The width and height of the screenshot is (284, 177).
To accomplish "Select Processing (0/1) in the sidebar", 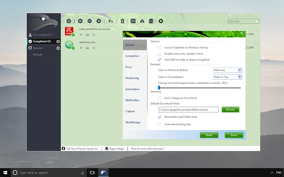I will [x=43, y=35].
